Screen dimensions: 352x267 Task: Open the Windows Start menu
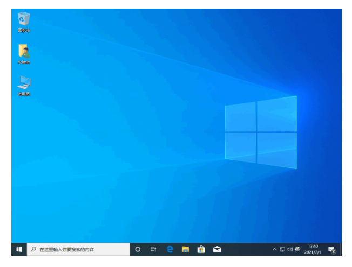click(19, 249)
